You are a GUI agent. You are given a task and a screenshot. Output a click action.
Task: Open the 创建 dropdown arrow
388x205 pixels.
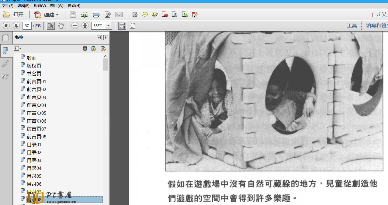pyautogui.click(x=57, y=15)
